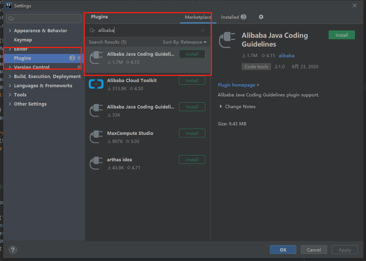Click the star icon beside 4.50 rating

(x=131, y=89)
